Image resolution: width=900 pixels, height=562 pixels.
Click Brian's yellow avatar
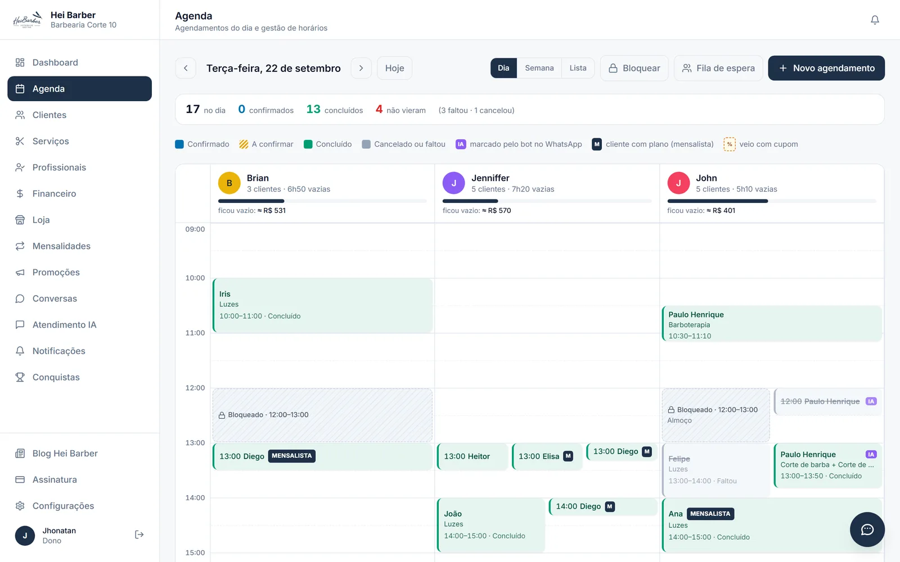[x=229, y=183]
